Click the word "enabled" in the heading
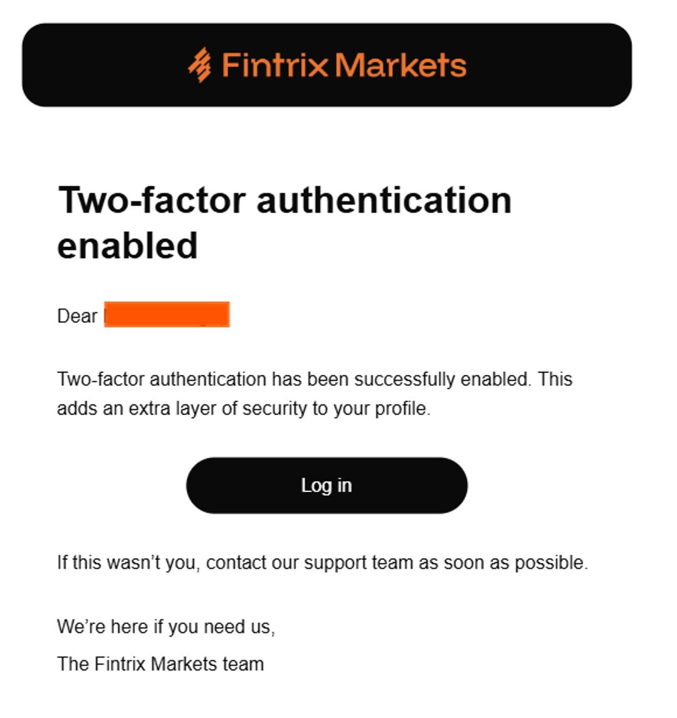Viewport: 677px width, 718px height. tap(128, 246)
